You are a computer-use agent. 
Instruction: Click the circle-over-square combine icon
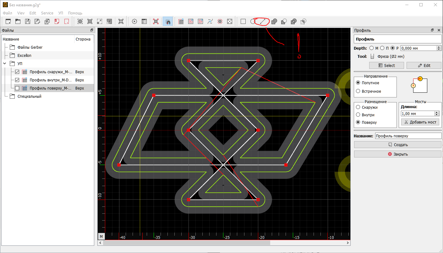293,21
